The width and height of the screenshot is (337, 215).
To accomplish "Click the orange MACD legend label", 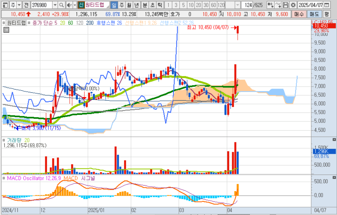I will (x=70, y=178).
